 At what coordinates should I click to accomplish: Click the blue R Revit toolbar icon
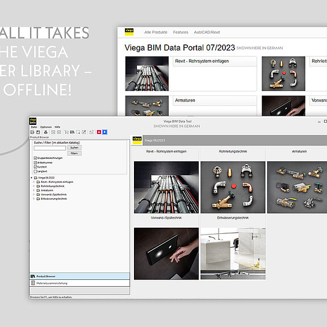click(x=104, y=132)
